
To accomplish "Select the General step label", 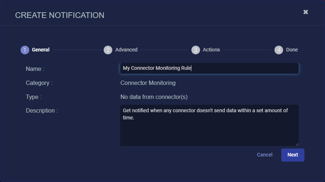I will tap(40, 50).
